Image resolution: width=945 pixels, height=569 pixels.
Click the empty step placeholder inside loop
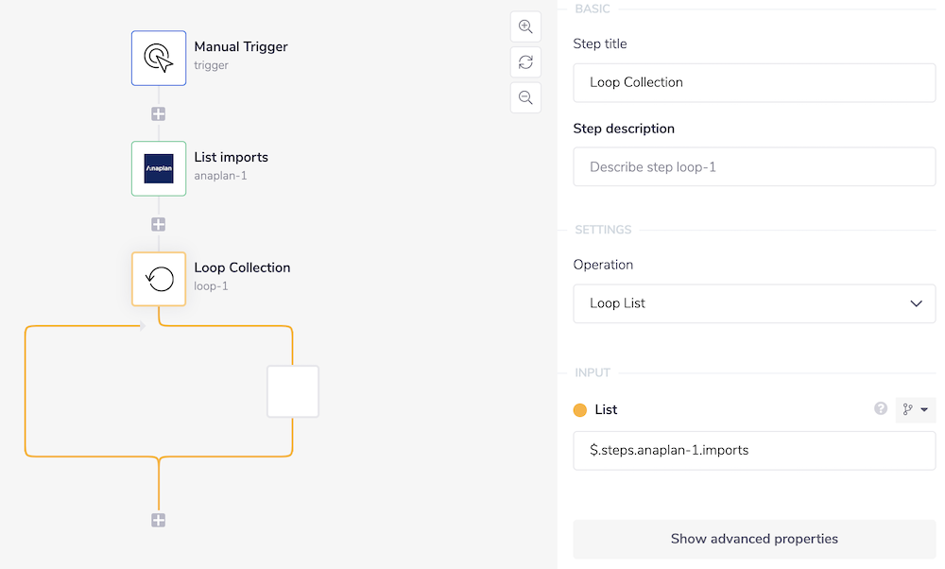[293, 390]
